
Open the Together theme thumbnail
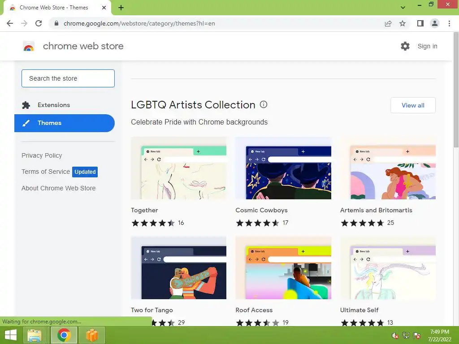pyautogui.click(x=178, y=168)
